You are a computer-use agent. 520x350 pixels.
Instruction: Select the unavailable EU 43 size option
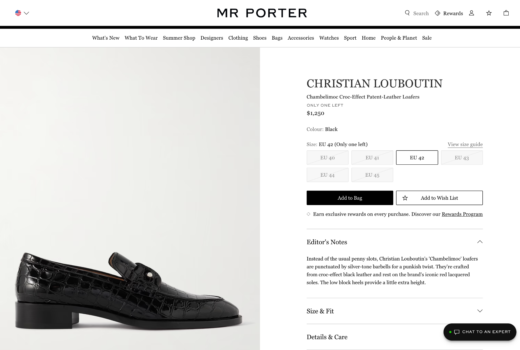tap(461, 157)
